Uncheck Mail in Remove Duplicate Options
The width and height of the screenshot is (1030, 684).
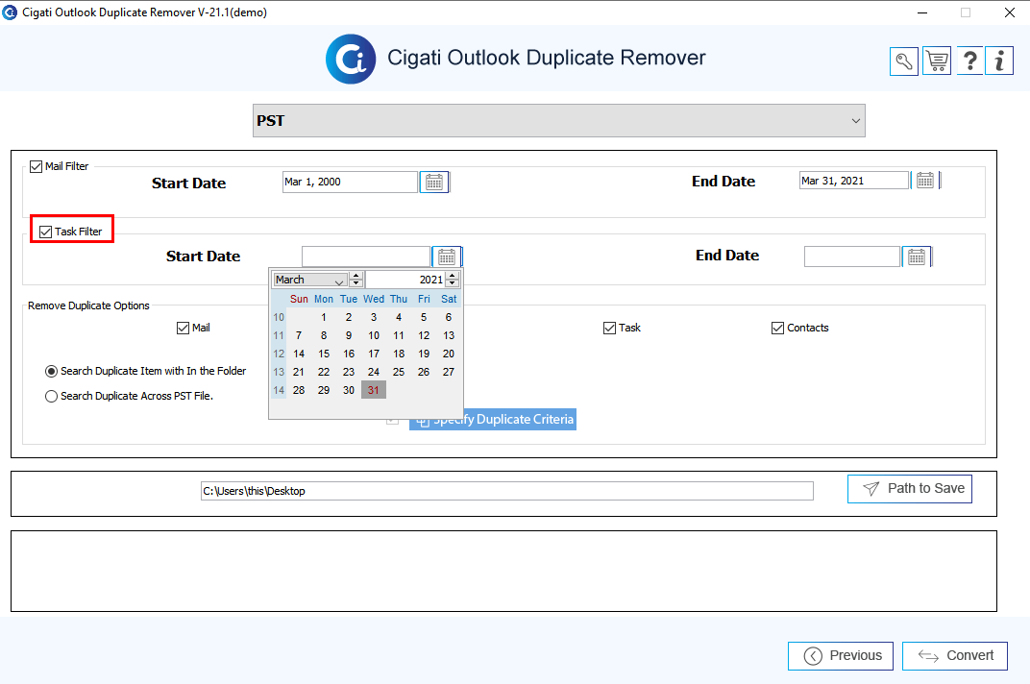point(184,328)
